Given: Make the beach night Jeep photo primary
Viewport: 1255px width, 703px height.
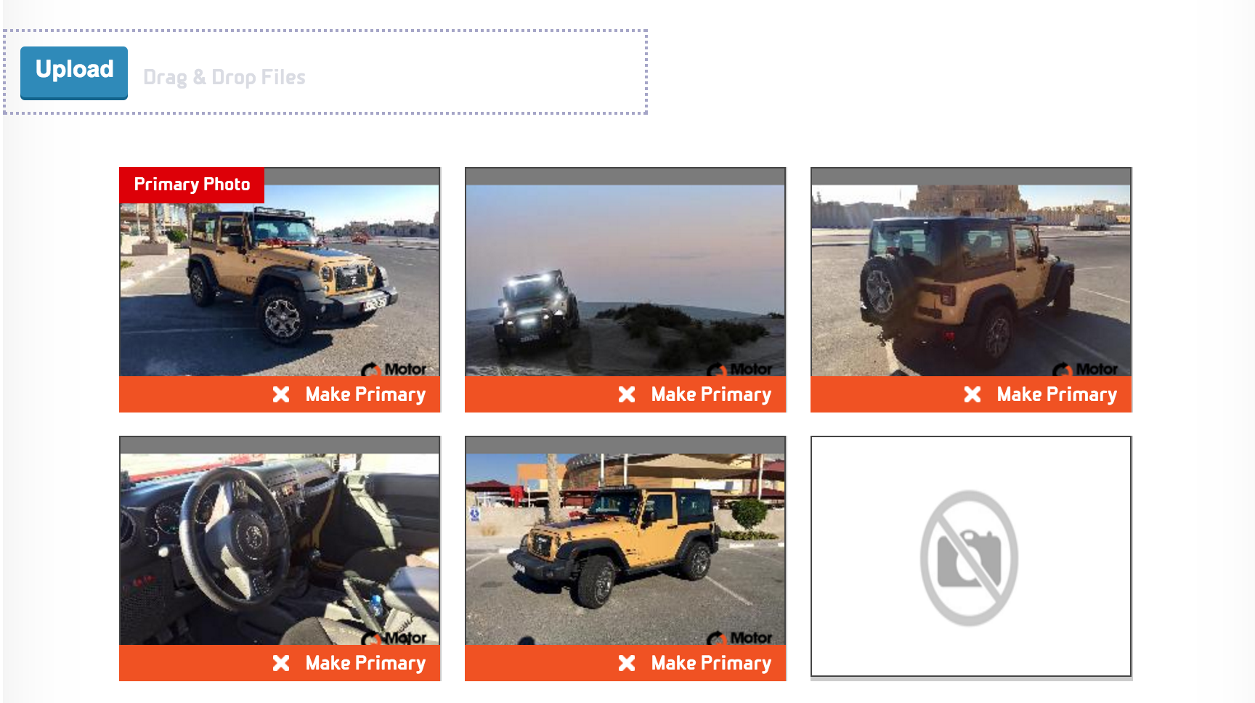Looking at the screenshot, I should pos(711,394).
